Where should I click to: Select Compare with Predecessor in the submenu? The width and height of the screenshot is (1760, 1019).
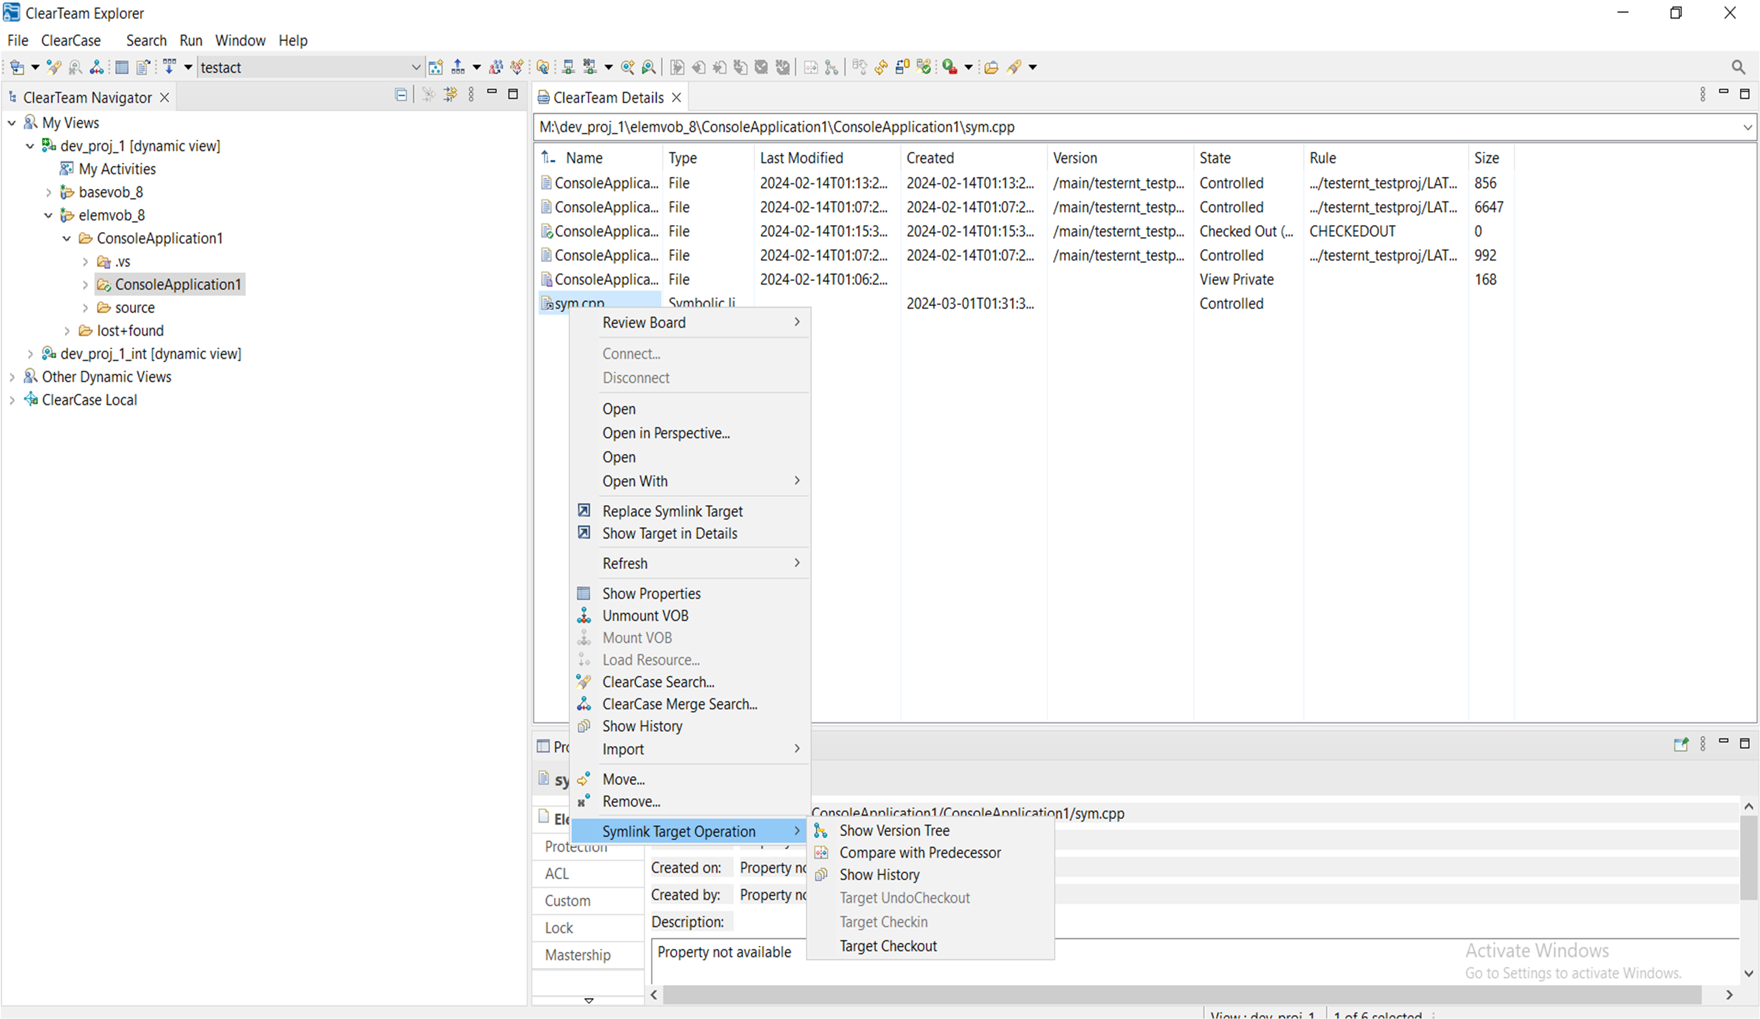[x=931, y=853]
